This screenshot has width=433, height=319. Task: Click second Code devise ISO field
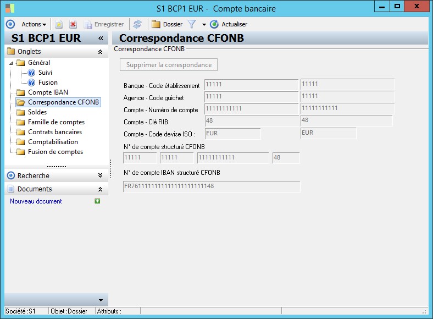click(329, 133)
